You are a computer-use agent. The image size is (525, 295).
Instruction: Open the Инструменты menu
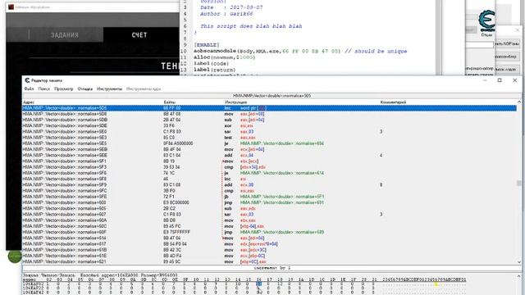(109, 89)
